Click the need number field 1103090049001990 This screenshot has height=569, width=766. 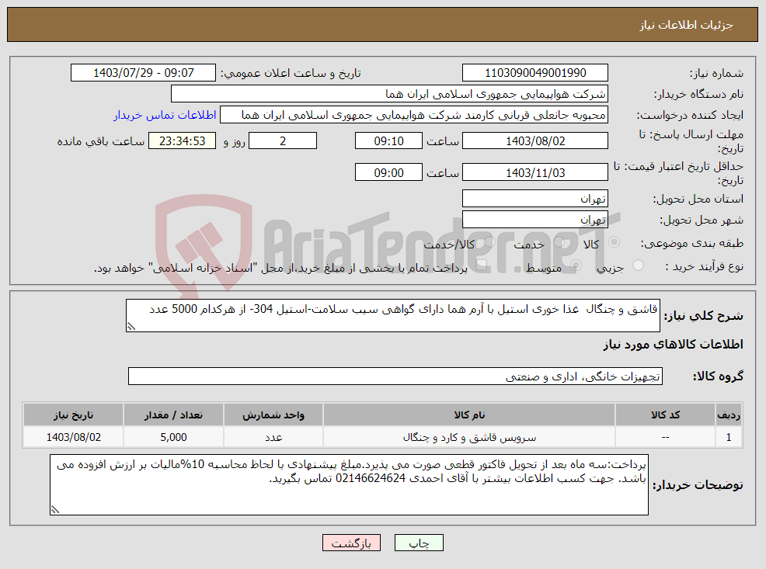coord(535,73)
